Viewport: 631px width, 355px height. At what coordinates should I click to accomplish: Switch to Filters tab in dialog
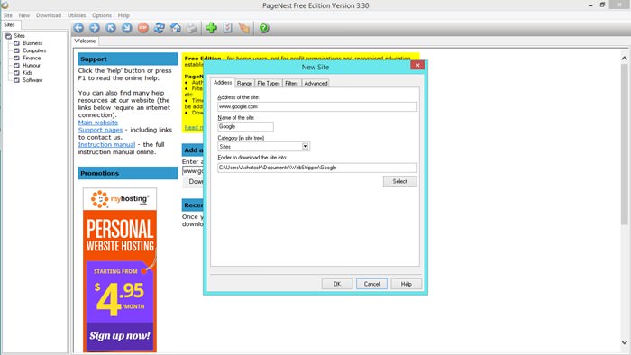tap(291, 83)
